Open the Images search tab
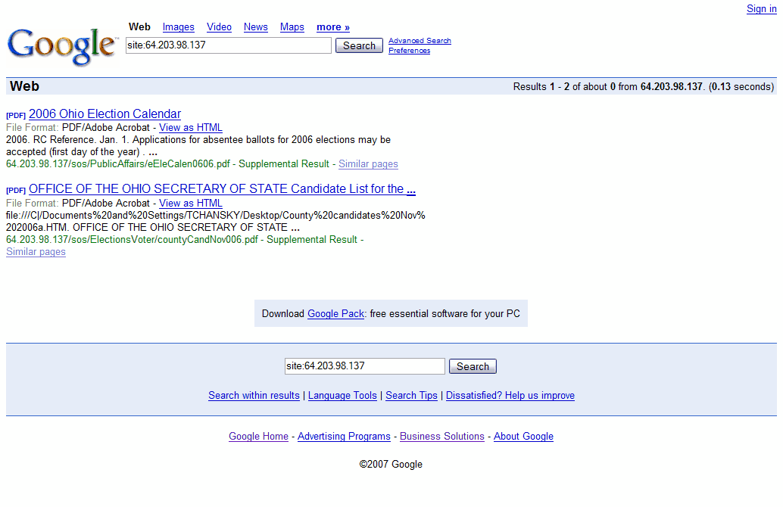 coord(178,27)
